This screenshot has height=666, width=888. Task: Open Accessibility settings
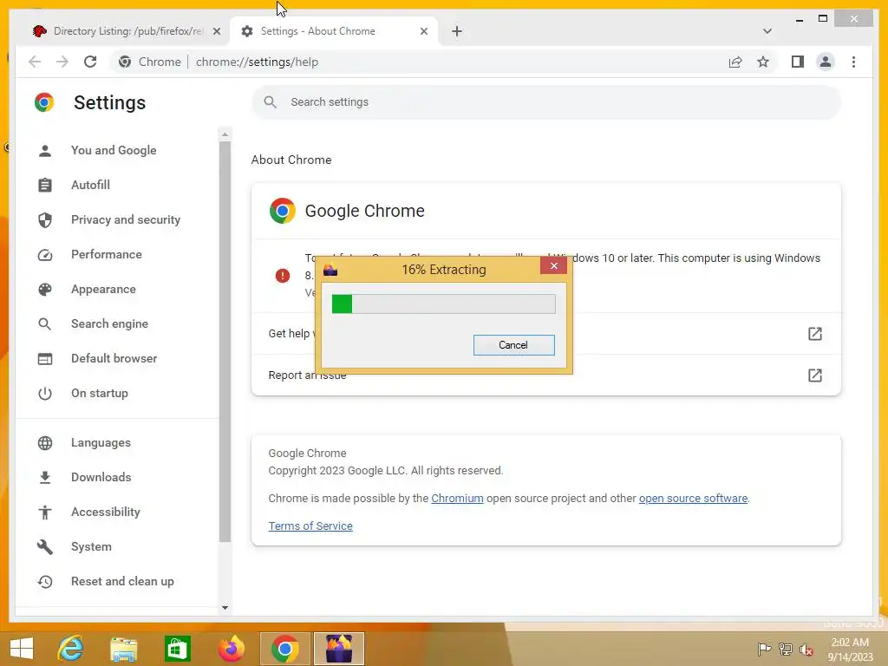(x=105, y=512)
